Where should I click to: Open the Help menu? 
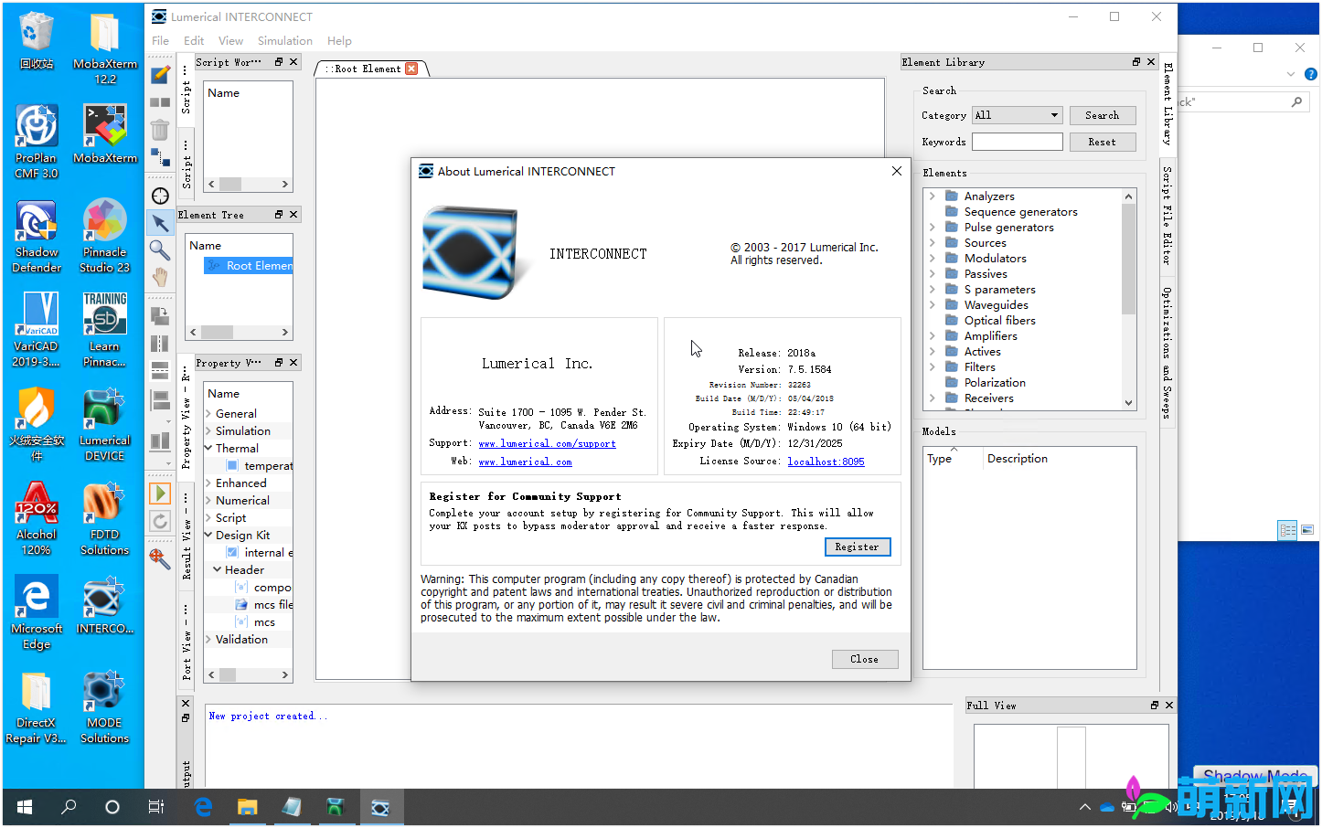tap(339, 41)
